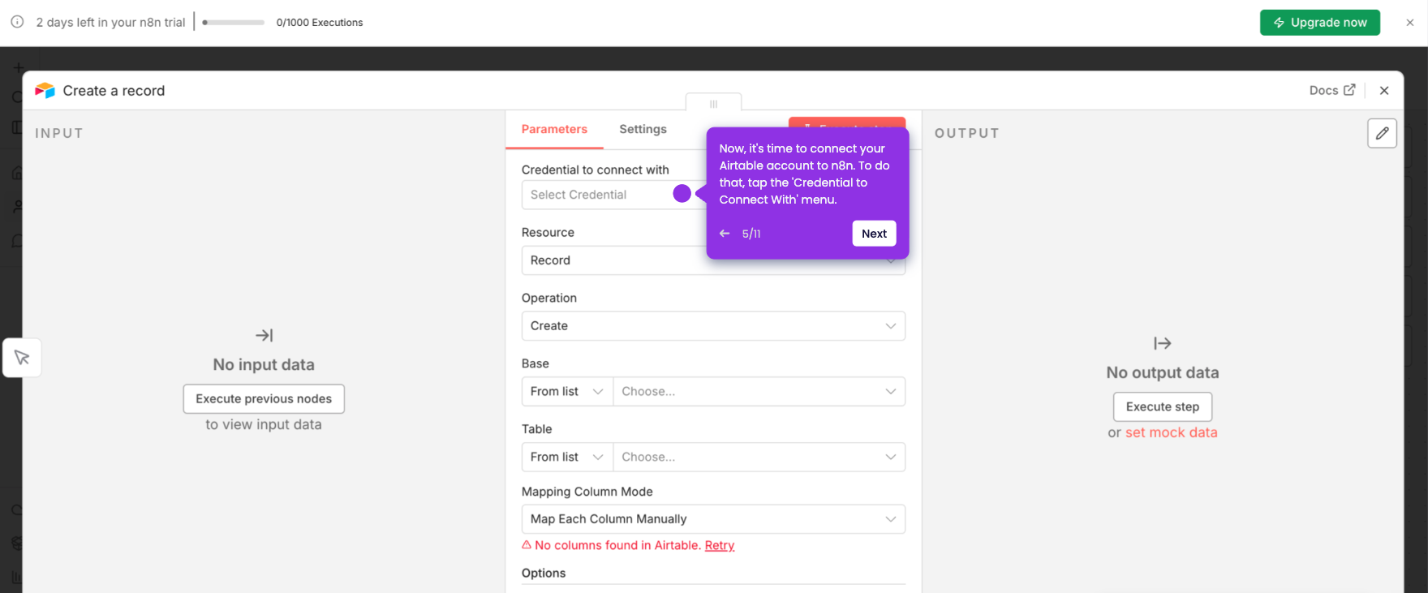Open the Mapping Column Mode dropdown
1428x593 pixels.
coord(713,519)
